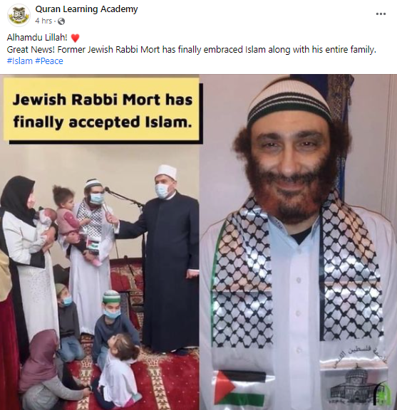The width and height of the screenshot is (397, 410).
Task: Click the 'Alhamdu Lillah!' post text
Action: [x=37, y=38]
